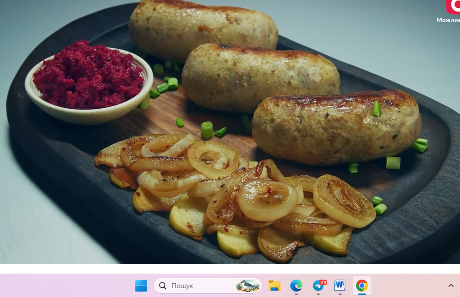The image size is (460, 297).
Task: Open Telegram with 89 unread messages
Action: tap(318, 286)
